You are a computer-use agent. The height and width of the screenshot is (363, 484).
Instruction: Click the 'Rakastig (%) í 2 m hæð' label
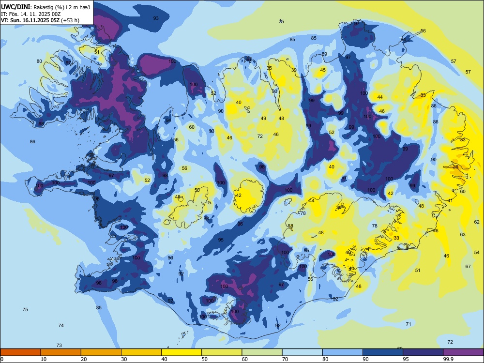coord(62,7)
